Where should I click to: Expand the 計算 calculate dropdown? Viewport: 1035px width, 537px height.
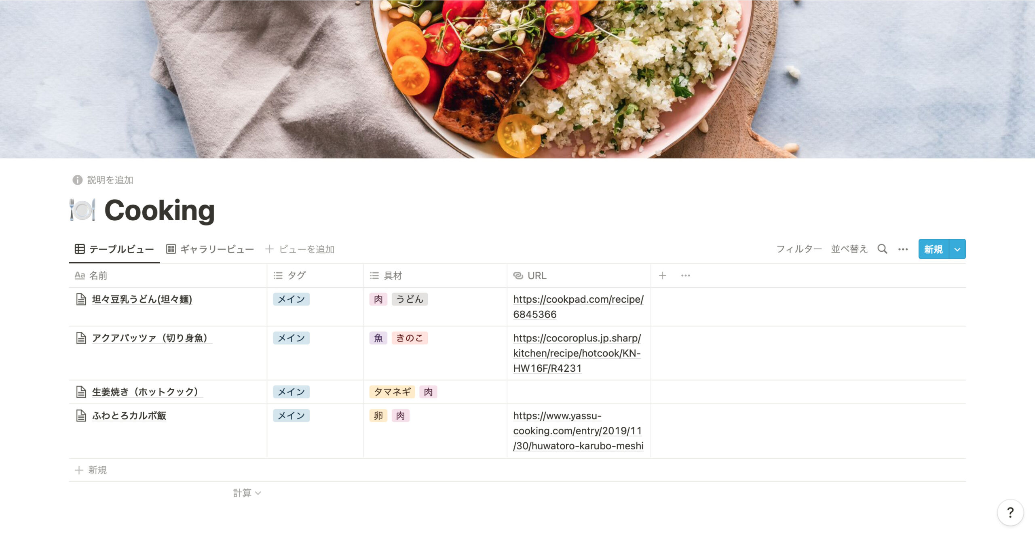pyautogui.click(x=247, y=493)
